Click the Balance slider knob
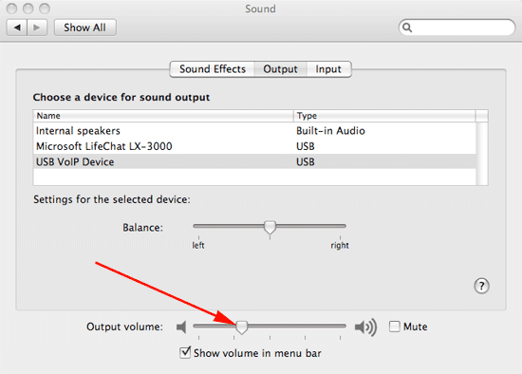 (270, 227)
